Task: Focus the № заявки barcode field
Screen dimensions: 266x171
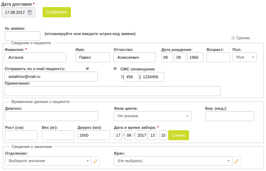Action: [23, 36]
